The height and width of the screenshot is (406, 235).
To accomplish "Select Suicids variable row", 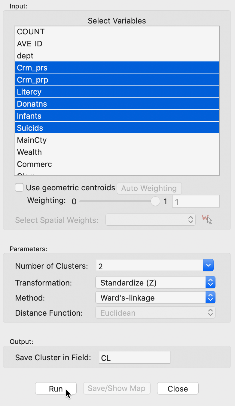I will [117, 128].
